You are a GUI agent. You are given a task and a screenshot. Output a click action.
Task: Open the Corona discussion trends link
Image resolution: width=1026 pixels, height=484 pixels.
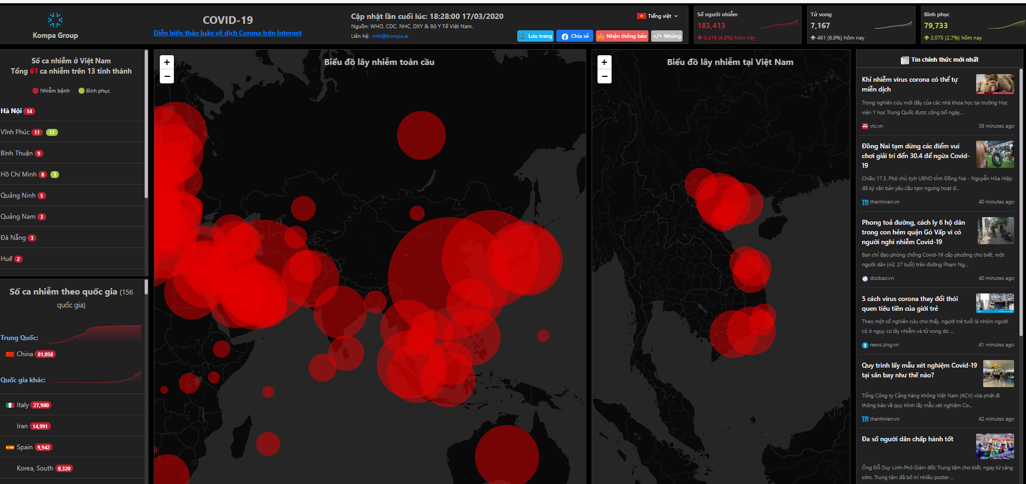coord(228,33)
